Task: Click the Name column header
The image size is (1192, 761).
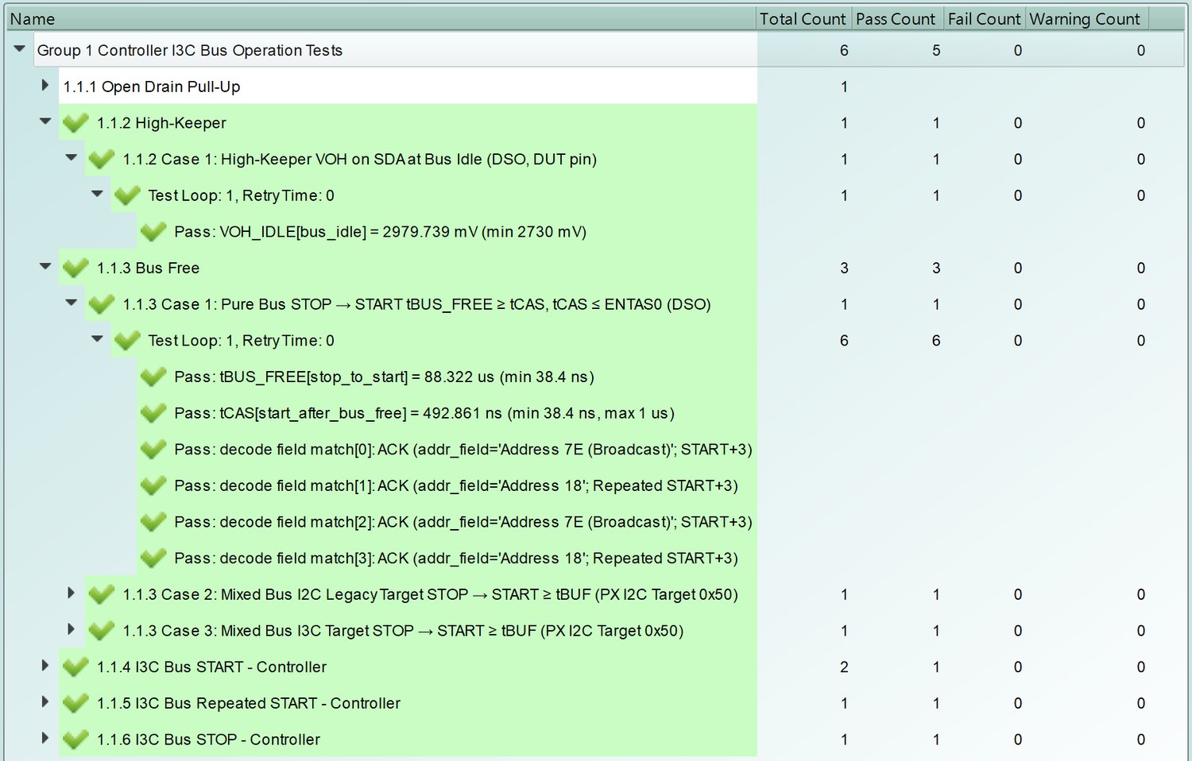Action: coord(381,19)
